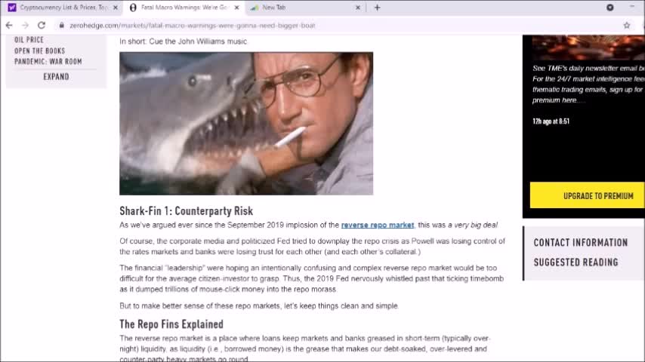Bookmark this page with the star icon
The image size is (645, 362).
(x=626, y=26)
